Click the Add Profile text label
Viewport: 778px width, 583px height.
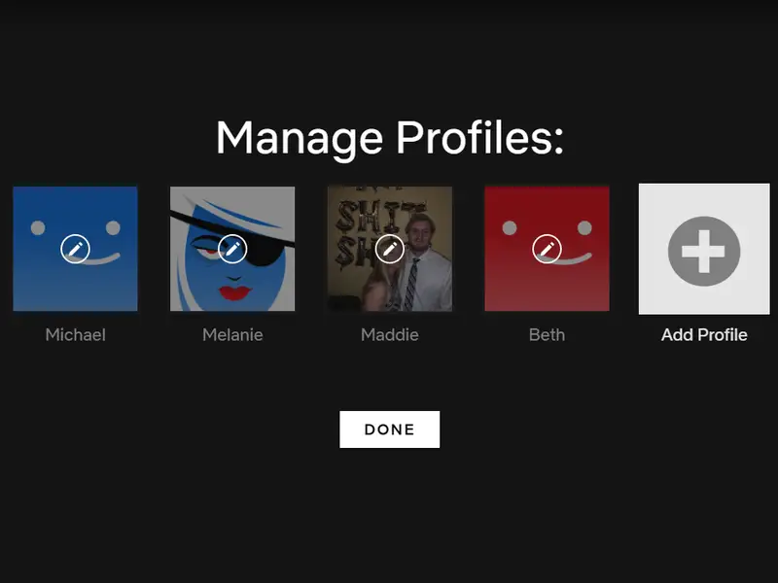coord(703,335)
